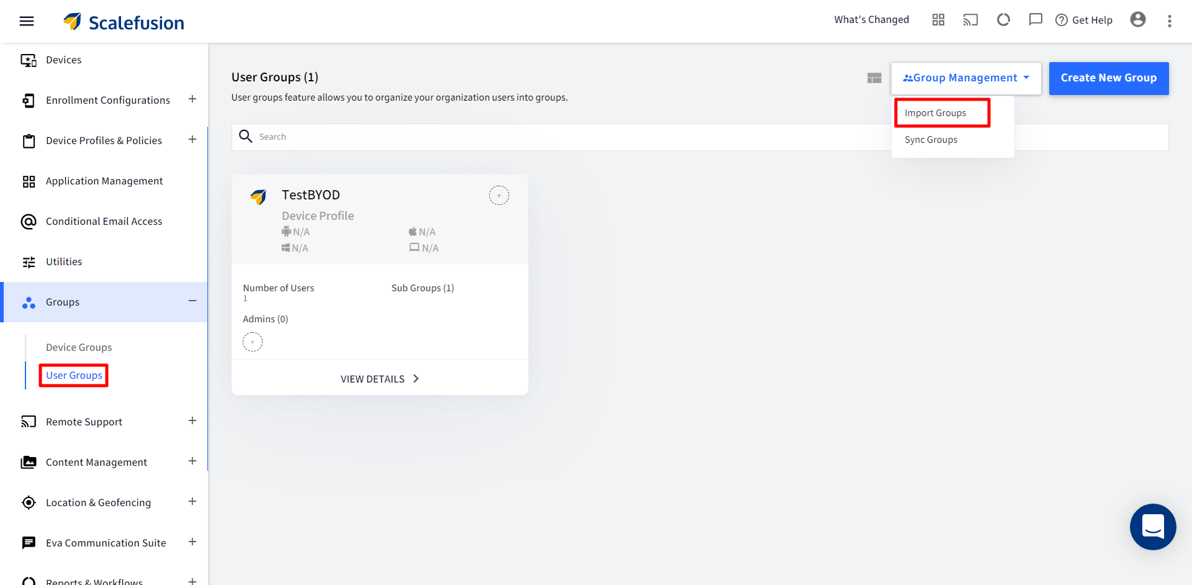Viewport: 1192px width, 585px height.
Task: Open the apps grid icon in header
Action: (x=938, y=20)
